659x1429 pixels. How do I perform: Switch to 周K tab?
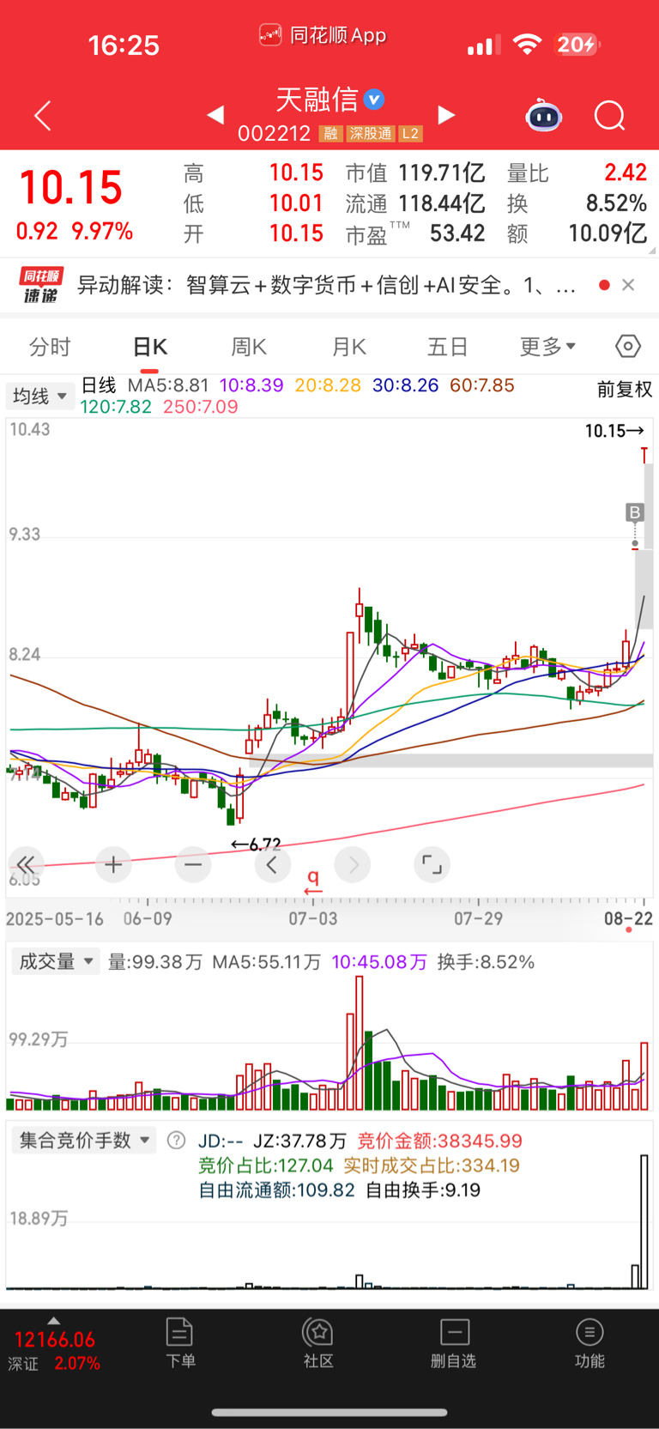249,347
